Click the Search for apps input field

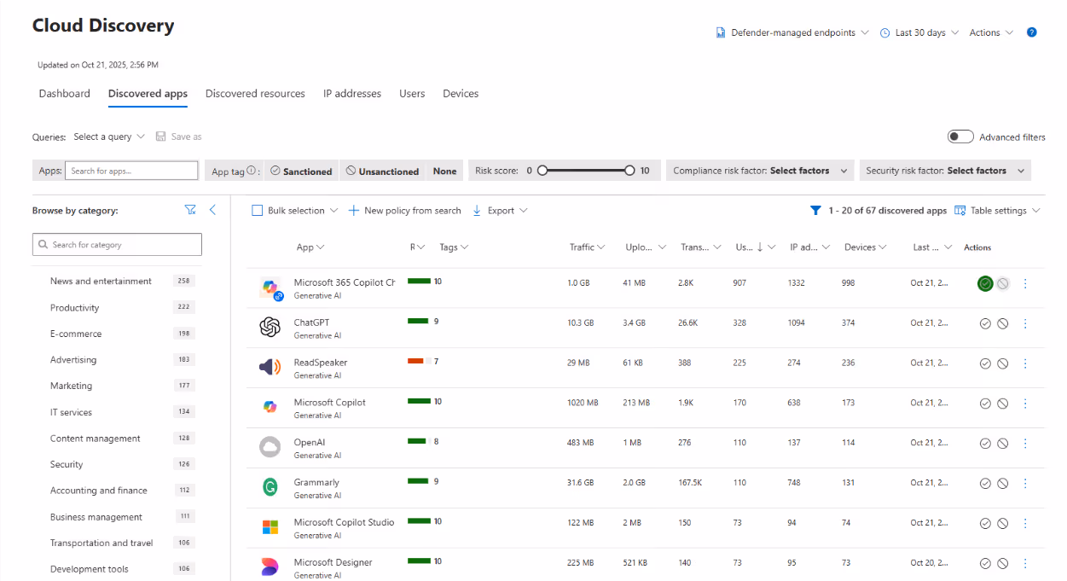131,171
